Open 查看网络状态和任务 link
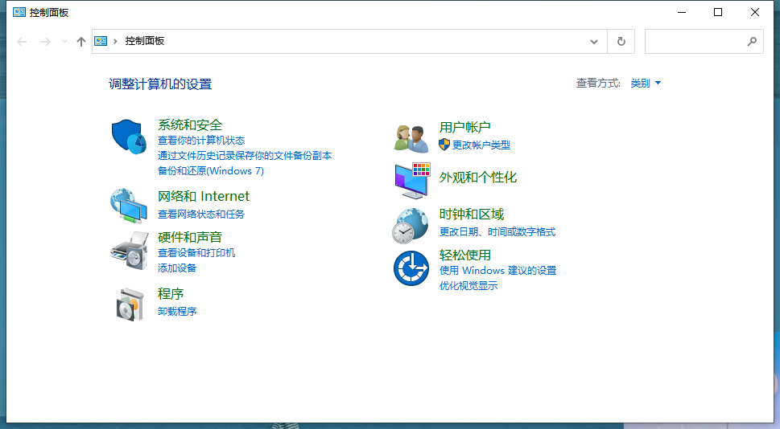Image resolution: width=780 pixels, height=429 pixels. pos(201,214)
